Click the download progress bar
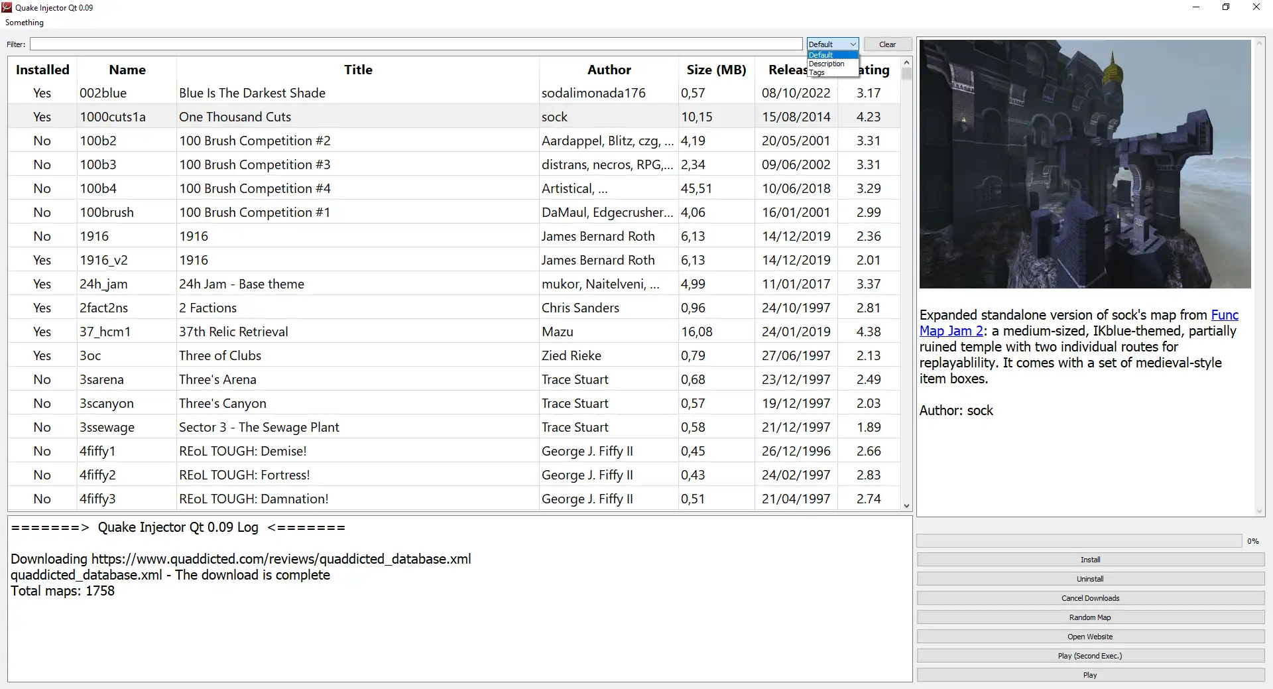 [x=1079, y=541]
